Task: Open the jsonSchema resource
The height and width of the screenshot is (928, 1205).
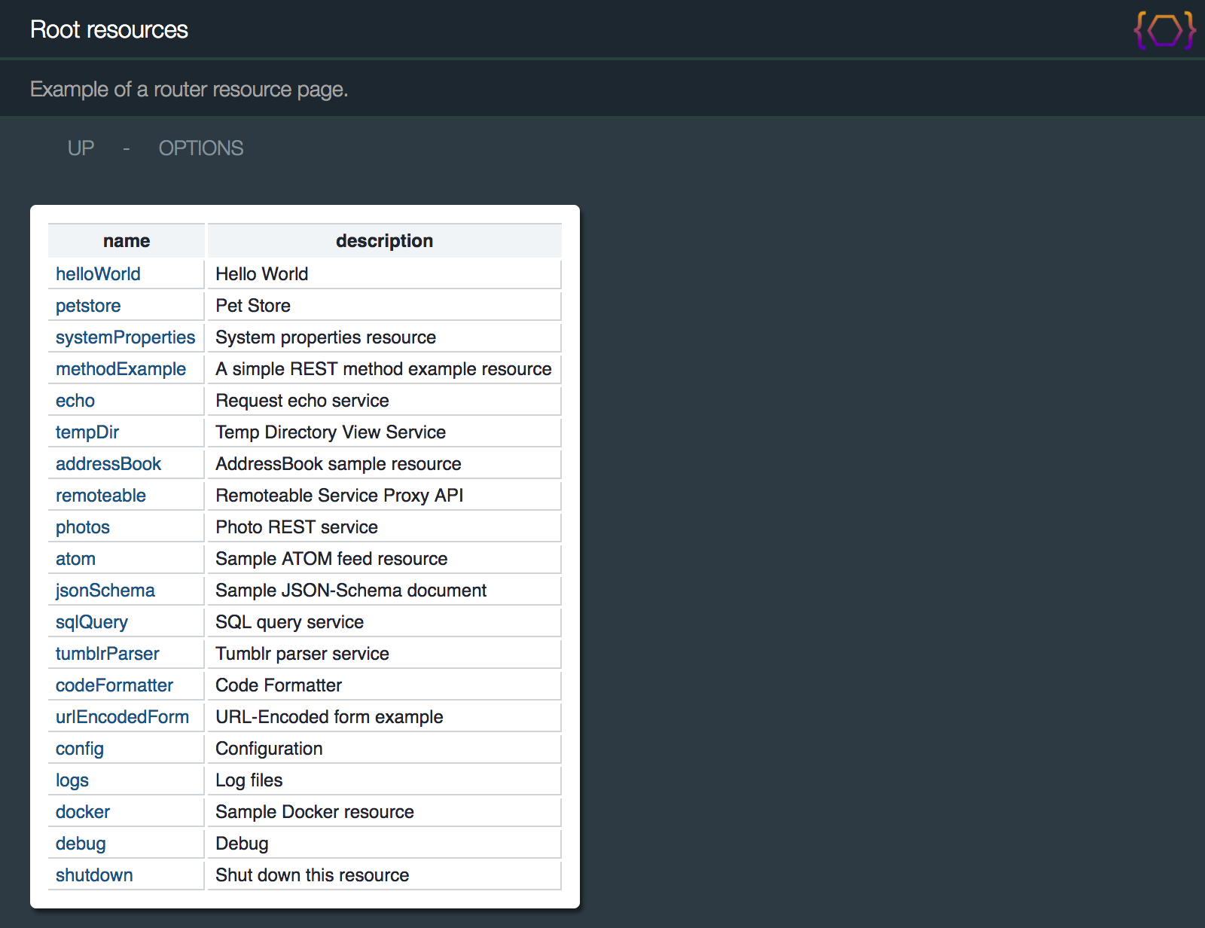Action: 105,591
